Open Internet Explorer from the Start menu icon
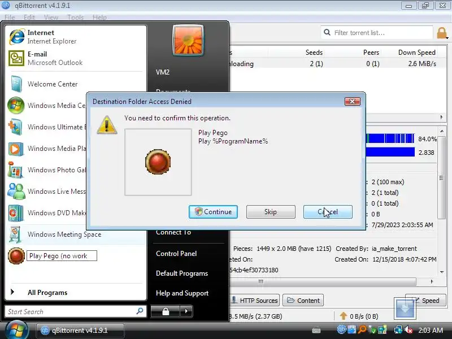 pyautogui.click(x=17, y=37)
